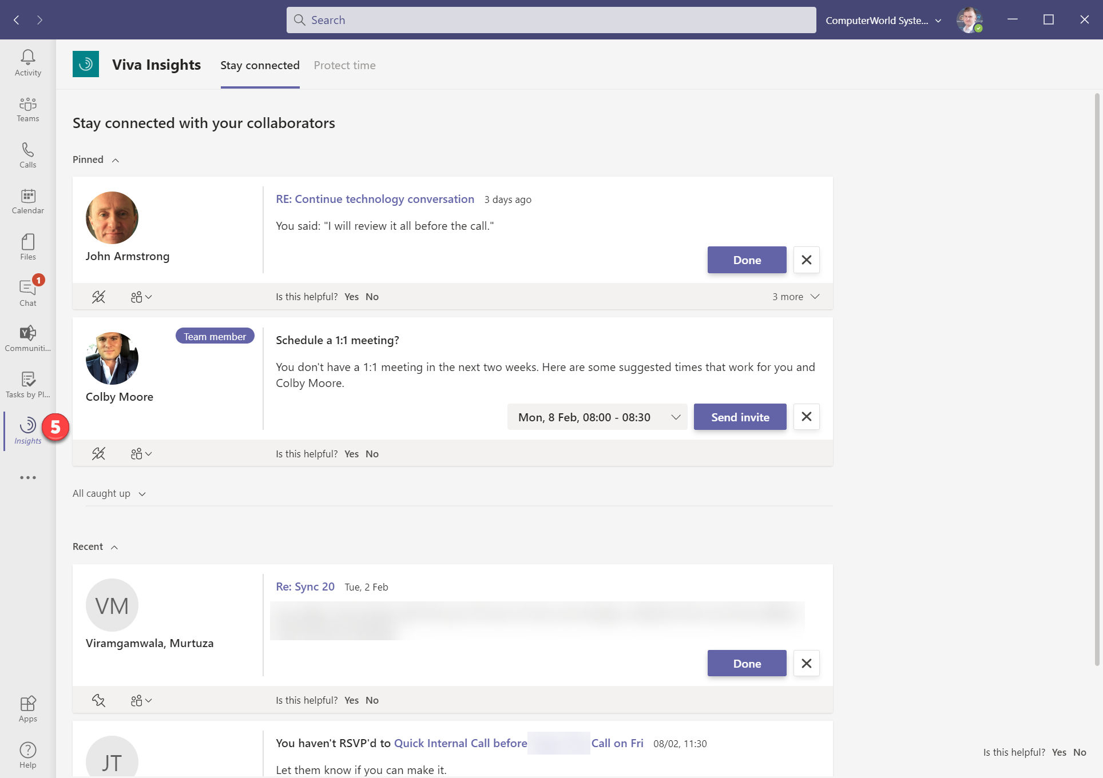Open more apps via the ellipsis
Screen dimensions: 1103x778
click(27, 477)
